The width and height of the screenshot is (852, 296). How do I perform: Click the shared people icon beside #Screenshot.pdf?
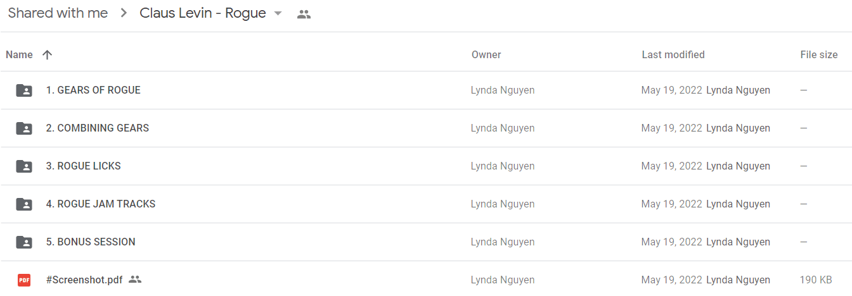pos(134,279)
